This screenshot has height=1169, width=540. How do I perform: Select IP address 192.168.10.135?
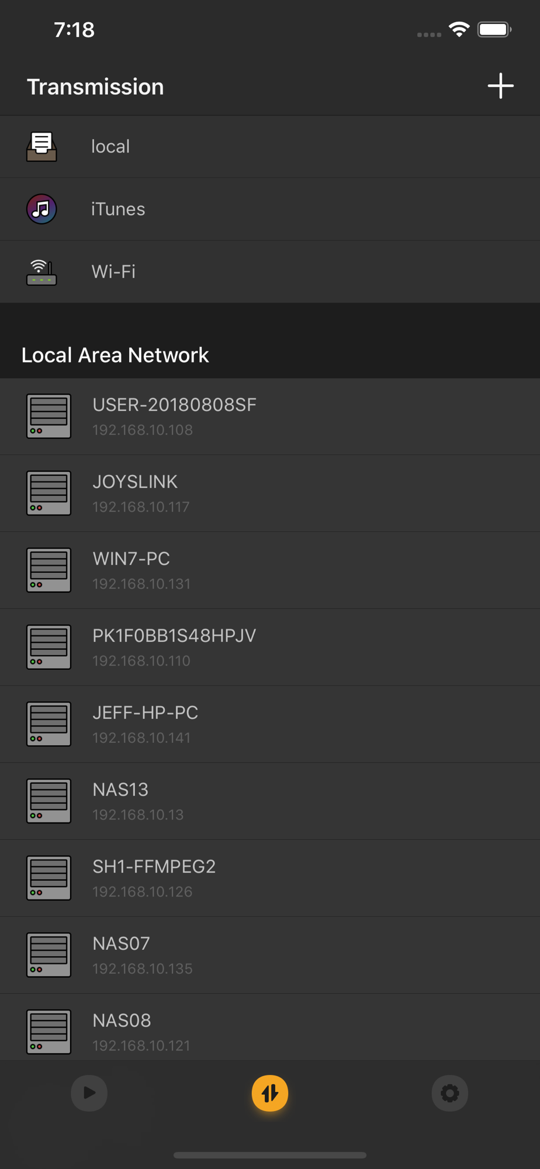pos(143,969)
